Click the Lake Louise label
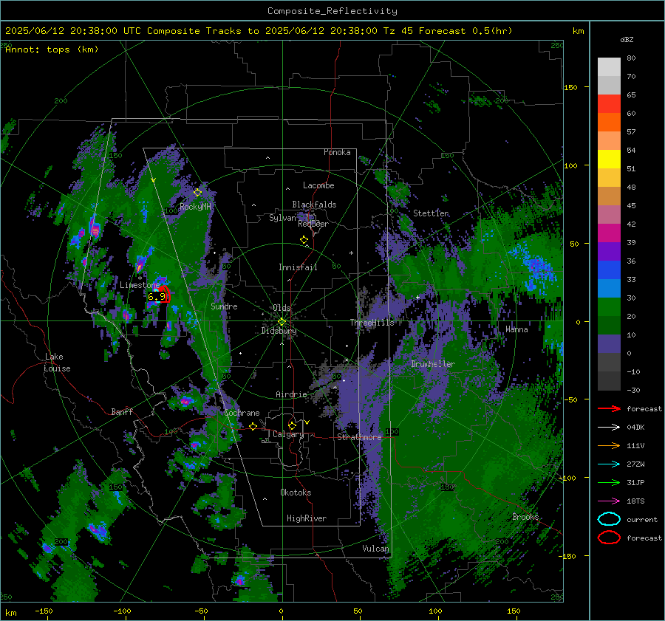Screen dimensions: 665x621 [x=58, y=363]
